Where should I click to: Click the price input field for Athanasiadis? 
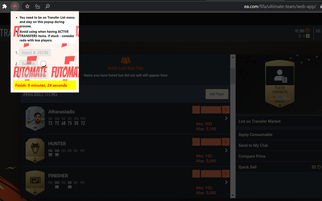(211, 110)
